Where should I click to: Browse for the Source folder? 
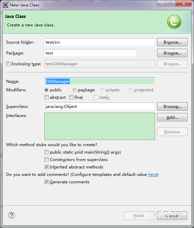click(x=172, y=42)
